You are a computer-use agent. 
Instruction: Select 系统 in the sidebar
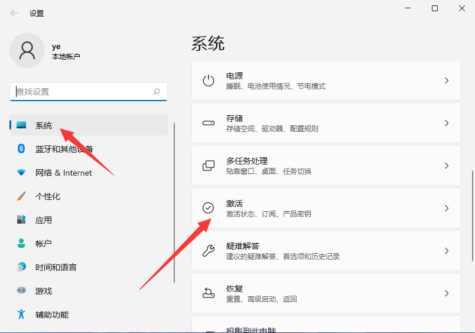89,125
